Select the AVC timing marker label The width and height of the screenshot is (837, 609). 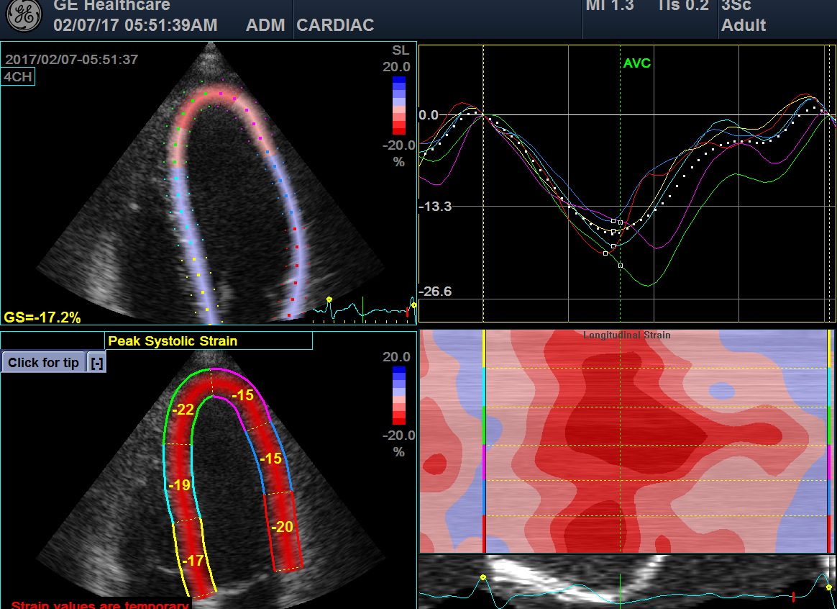coord(636,63)
